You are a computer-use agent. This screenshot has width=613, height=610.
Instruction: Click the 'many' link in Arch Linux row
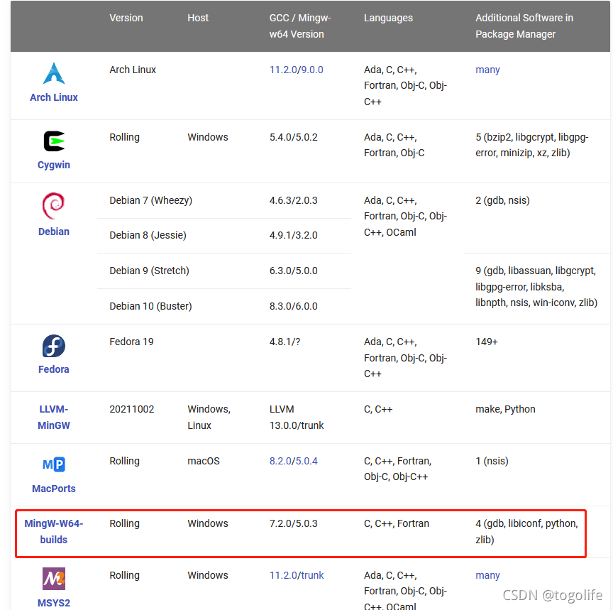tap(487, 70)
